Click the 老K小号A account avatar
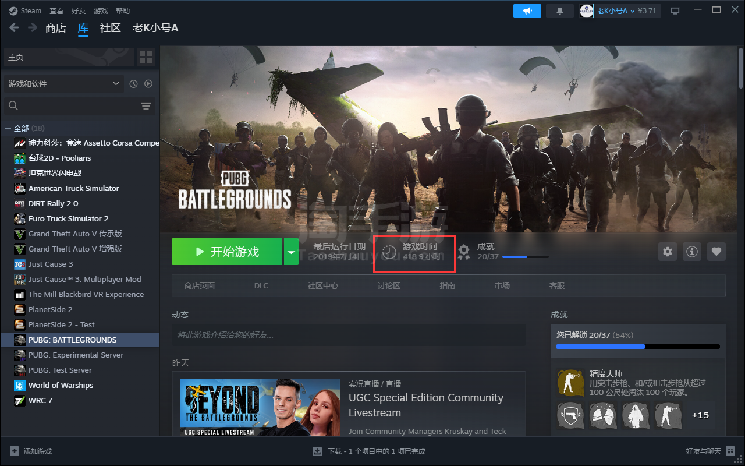The height and width of the screenshot is (466, 745). [586, 10]
